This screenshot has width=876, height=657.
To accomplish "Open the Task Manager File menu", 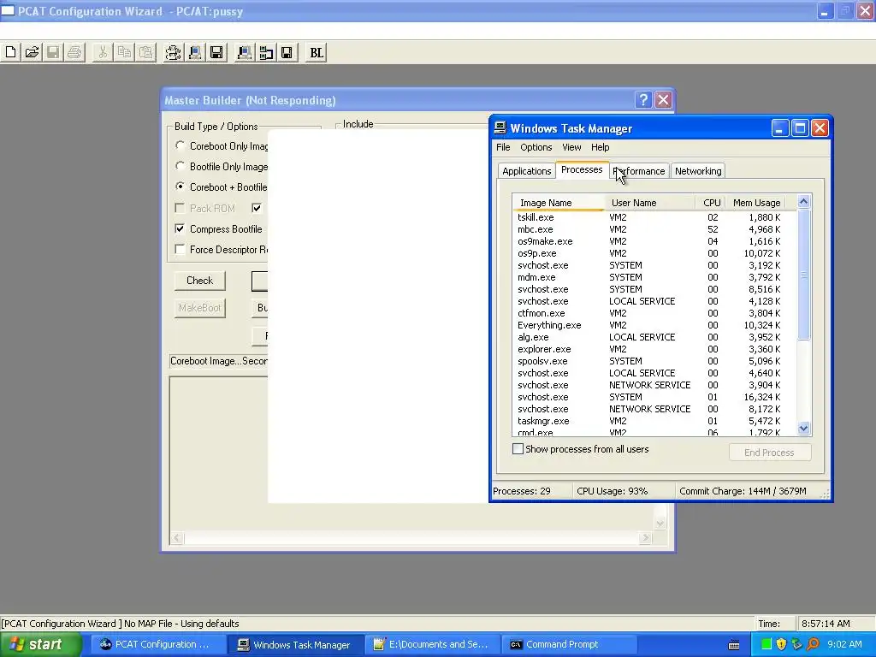I will coord(503,147).
